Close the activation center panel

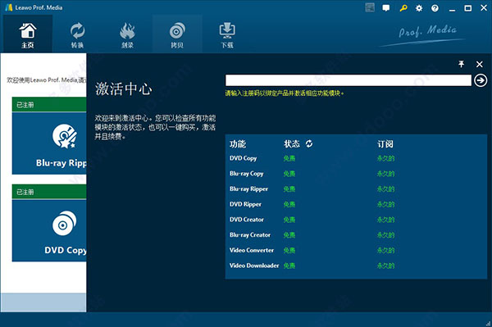(479, 64)
